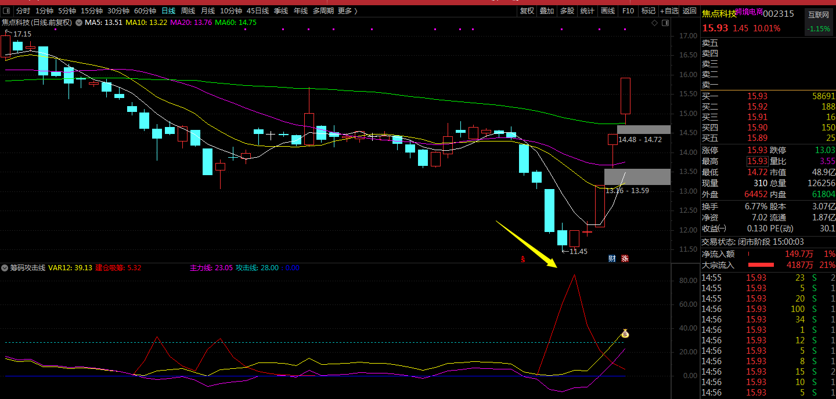This screenshot has height=399, width=836.
Task: Open 统计 statistics tool
Action: (x=587, y=10)
